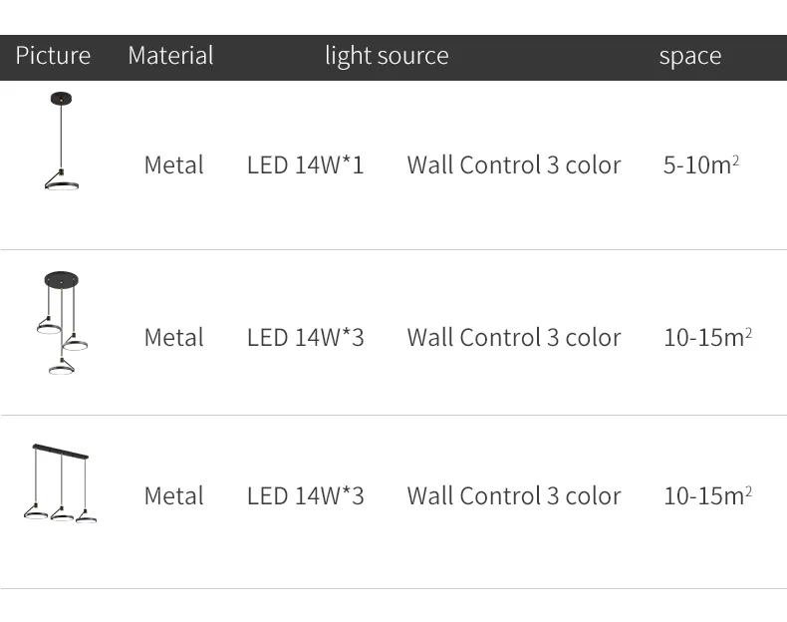Click the round ceiling canopy of the cluster pendant

pyautogui.click(x=62, y=279)
